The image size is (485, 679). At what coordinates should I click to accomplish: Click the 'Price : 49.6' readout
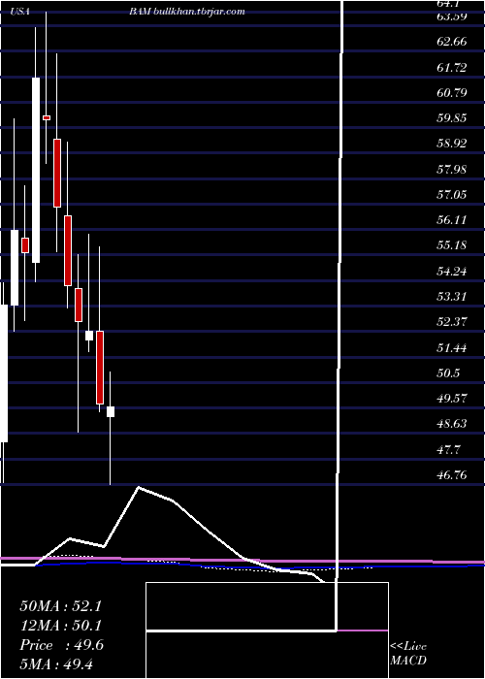61,645
